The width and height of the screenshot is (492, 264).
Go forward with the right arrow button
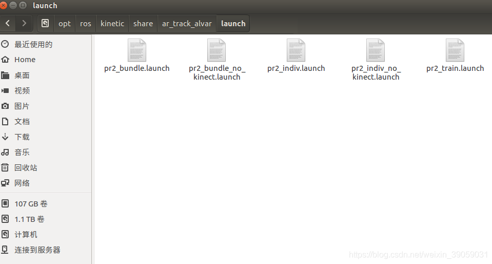tap(24, 24)
